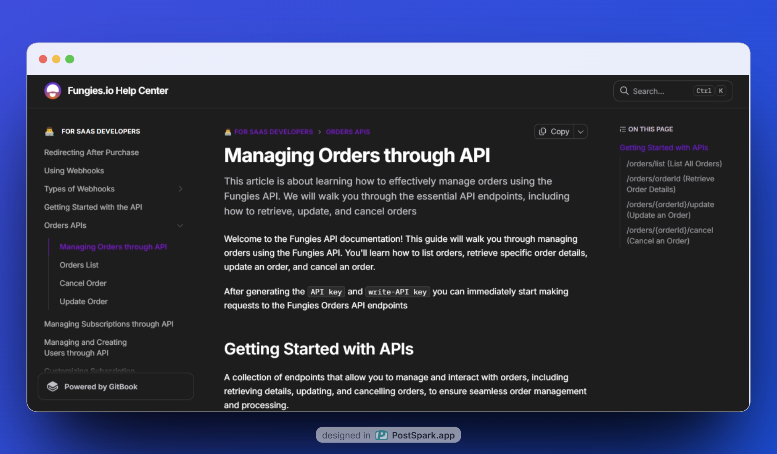Click the ON THIS PAGE label

pyautogui.click(x=650, y=129)
